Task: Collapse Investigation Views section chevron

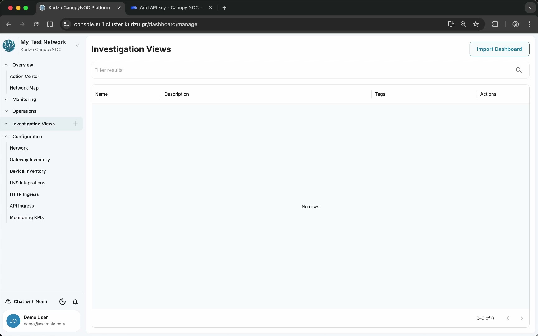Action: (x=6, y=124)
